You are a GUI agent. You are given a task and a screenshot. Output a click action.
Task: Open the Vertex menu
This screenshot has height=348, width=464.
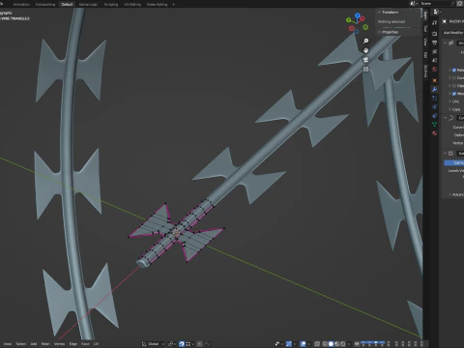pos(59,344)
